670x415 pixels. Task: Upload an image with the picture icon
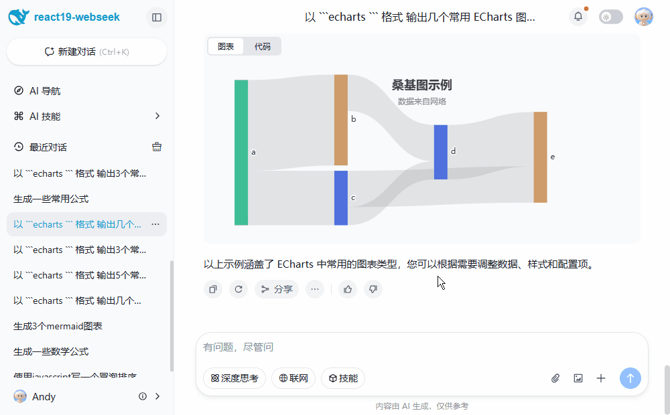tap(578, 378)
